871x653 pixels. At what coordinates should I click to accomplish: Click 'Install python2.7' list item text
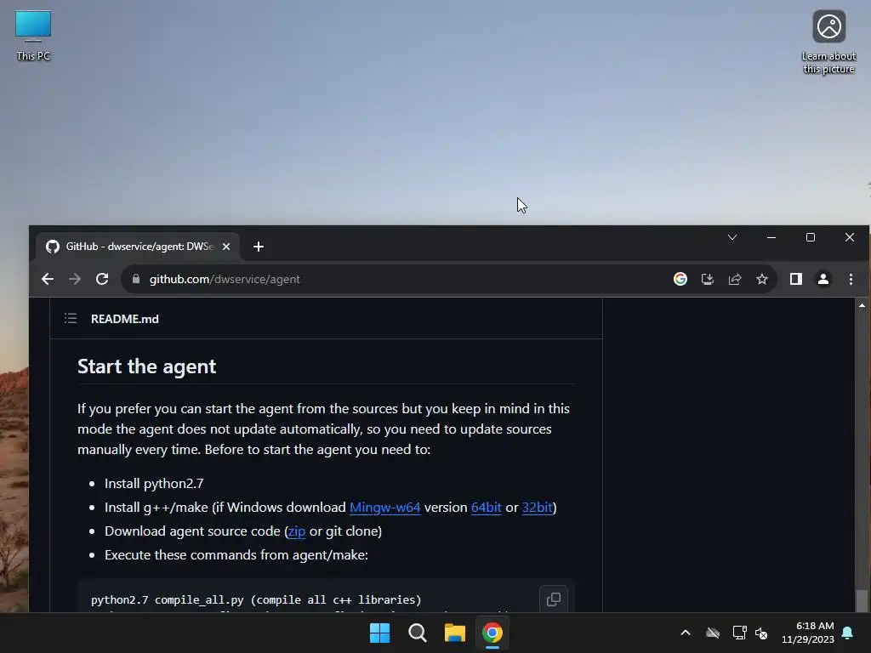coord(154,483)
